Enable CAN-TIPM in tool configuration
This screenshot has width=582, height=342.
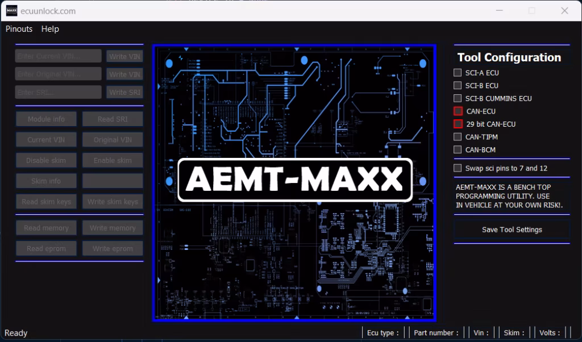(x=458, y=137)
